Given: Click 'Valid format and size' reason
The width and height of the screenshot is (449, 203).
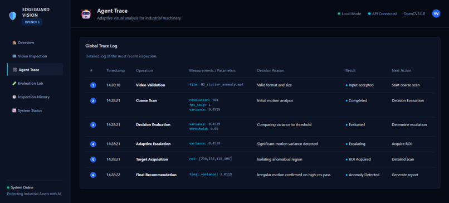Looking at the screenshot, I should 274,85.
